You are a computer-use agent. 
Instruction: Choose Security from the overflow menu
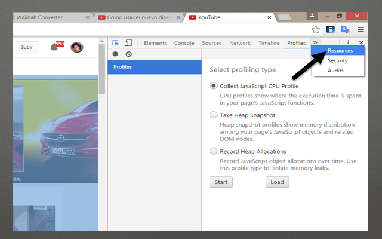pyautogui.click(x=337, y=60)
